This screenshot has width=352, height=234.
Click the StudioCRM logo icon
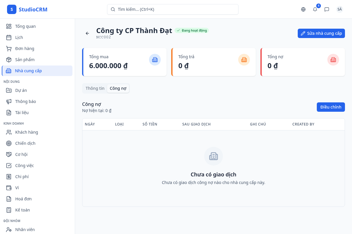pos(12,9)
